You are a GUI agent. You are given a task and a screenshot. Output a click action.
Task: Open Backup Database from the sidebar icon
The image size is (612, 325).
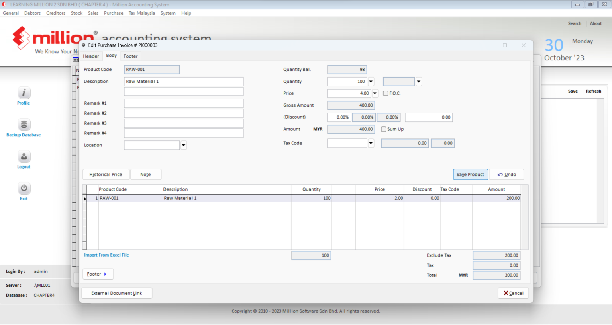24,125
